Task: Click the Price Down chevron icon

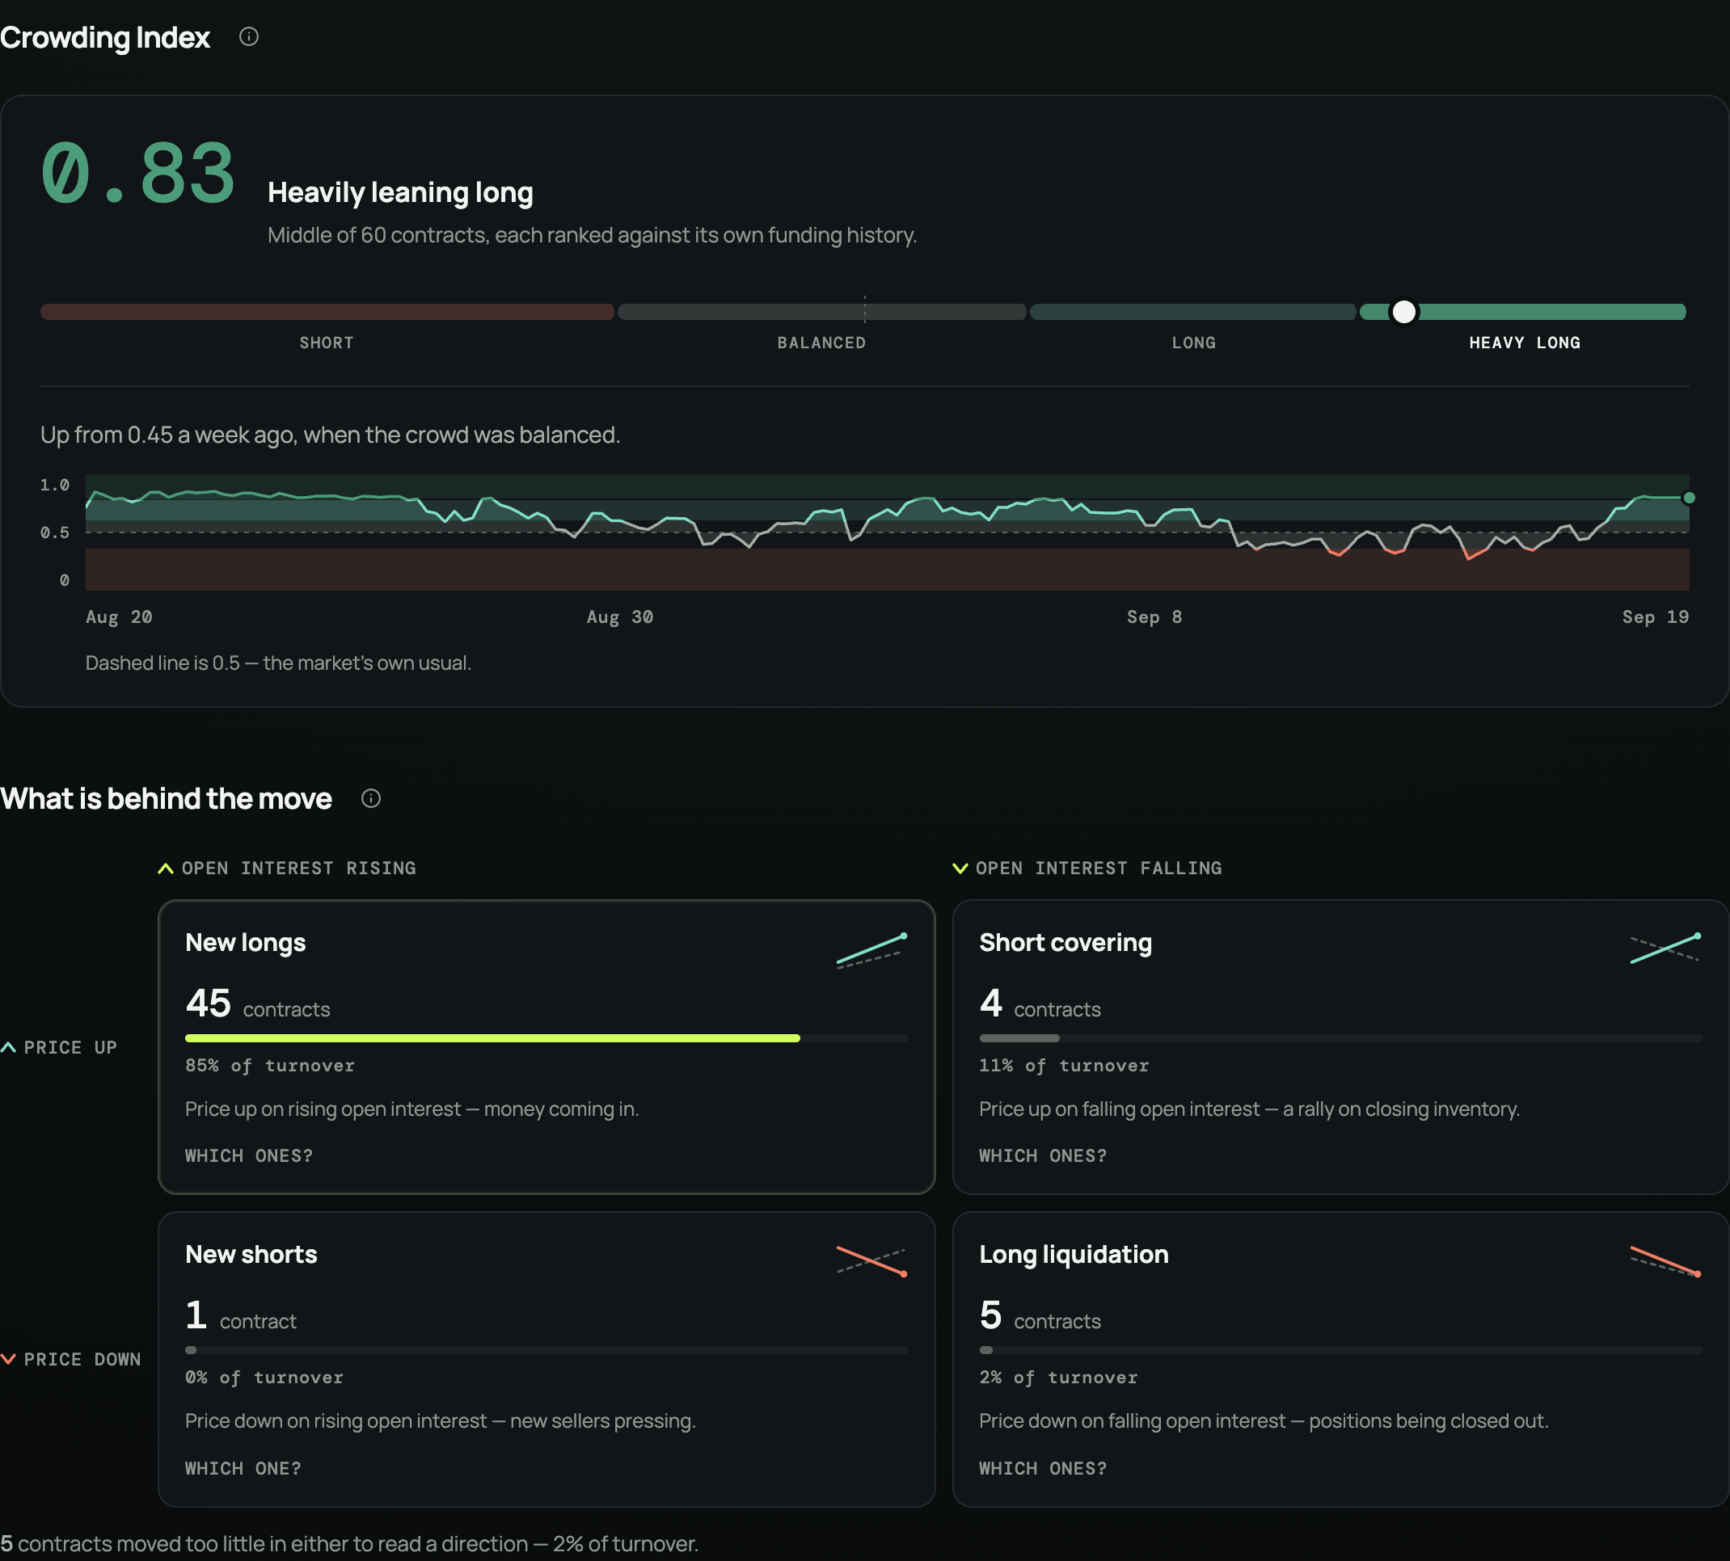Action: tap(9, 1360)
